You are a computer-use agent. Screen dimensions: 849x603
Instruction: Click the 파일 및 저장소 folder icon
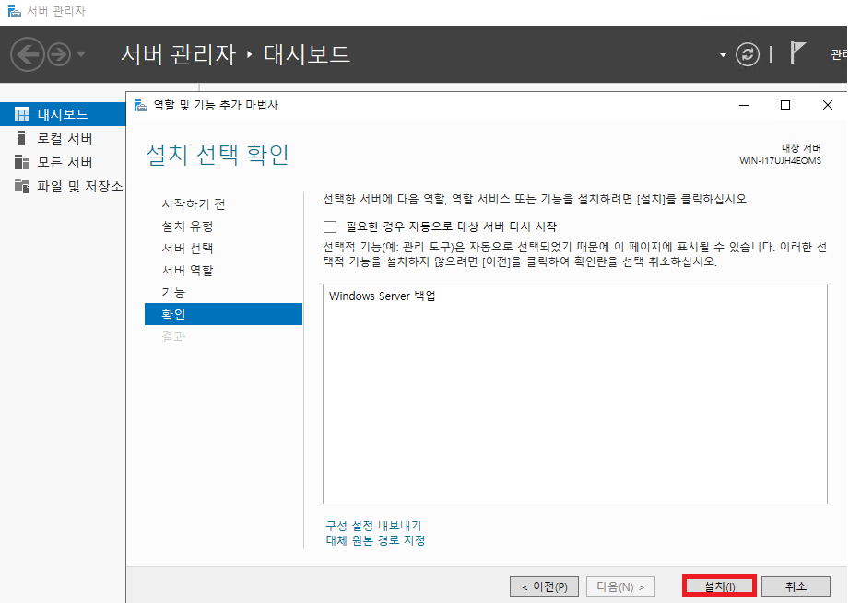22,186
